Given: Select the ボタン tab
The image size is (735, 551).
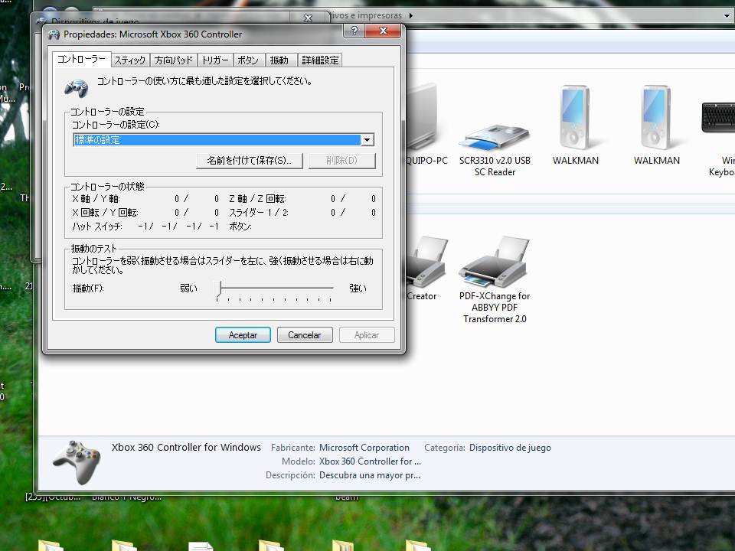Looking at the screenshot, I should [248, 60].
